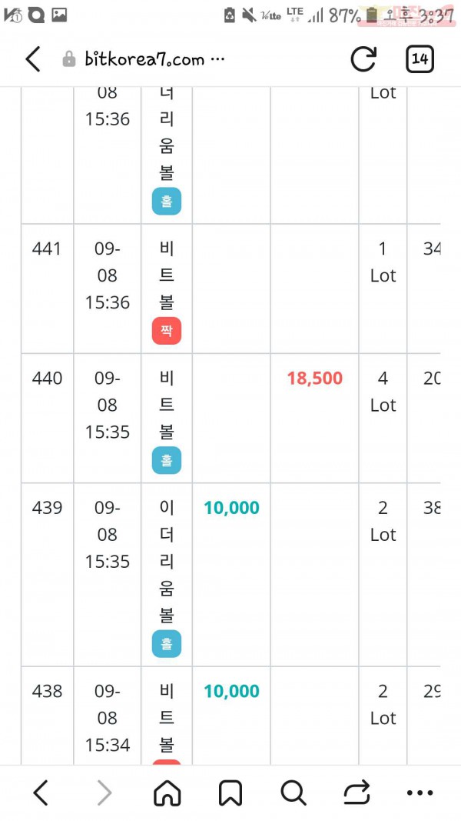Tap the red 짝 badge in row 441
Image resolution: width=461 pixels, height=821 pixels.
166,331
